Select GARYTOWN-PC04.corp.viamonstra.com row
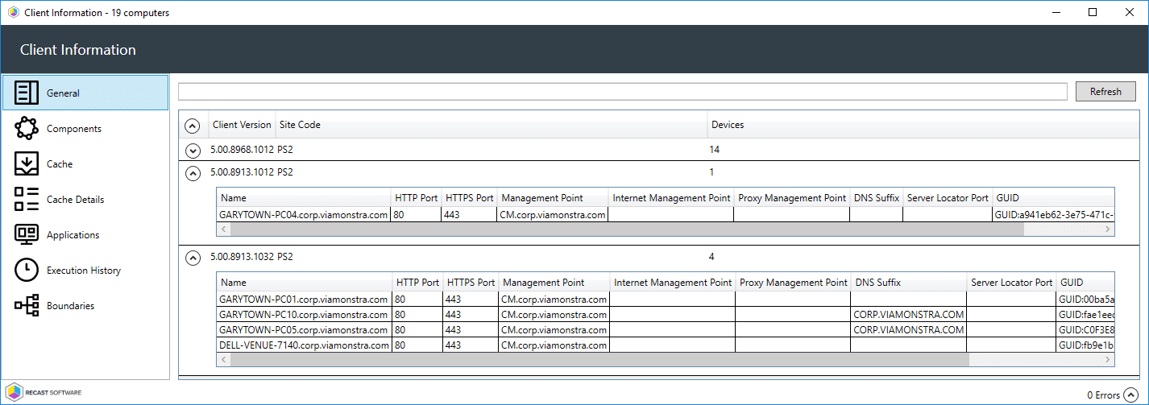 pos(666,215)
